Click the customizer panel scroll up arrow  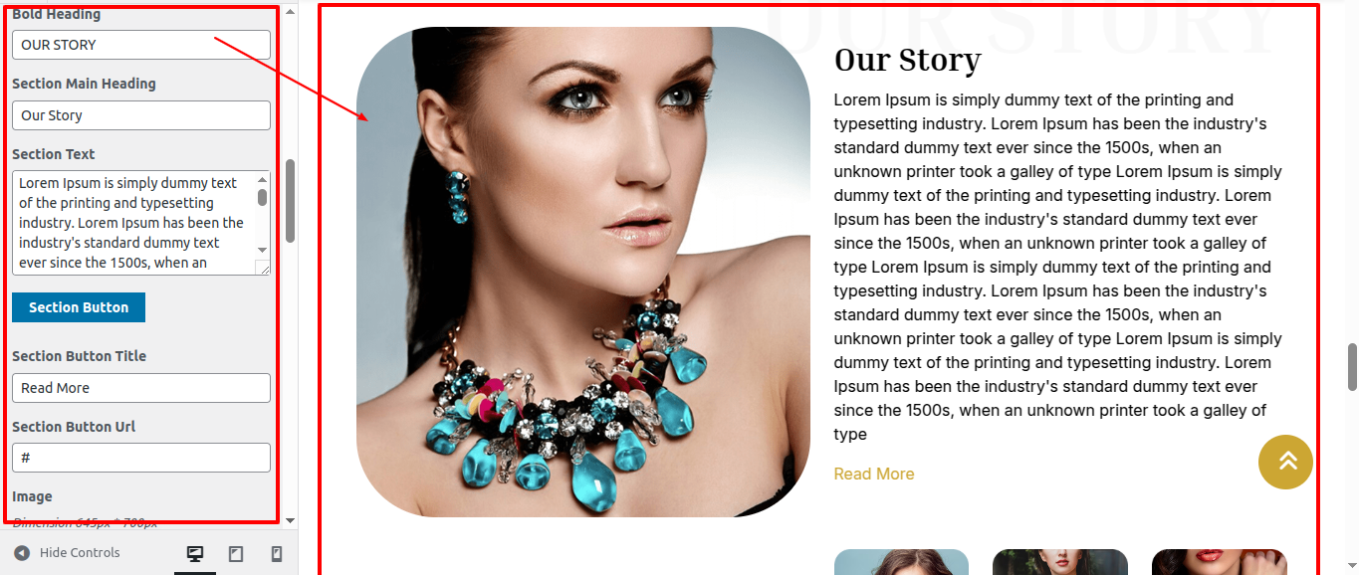[x=290, y=11]
